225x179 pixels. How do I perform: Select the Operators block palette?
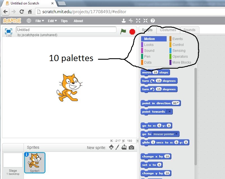(x=182, y=57)
